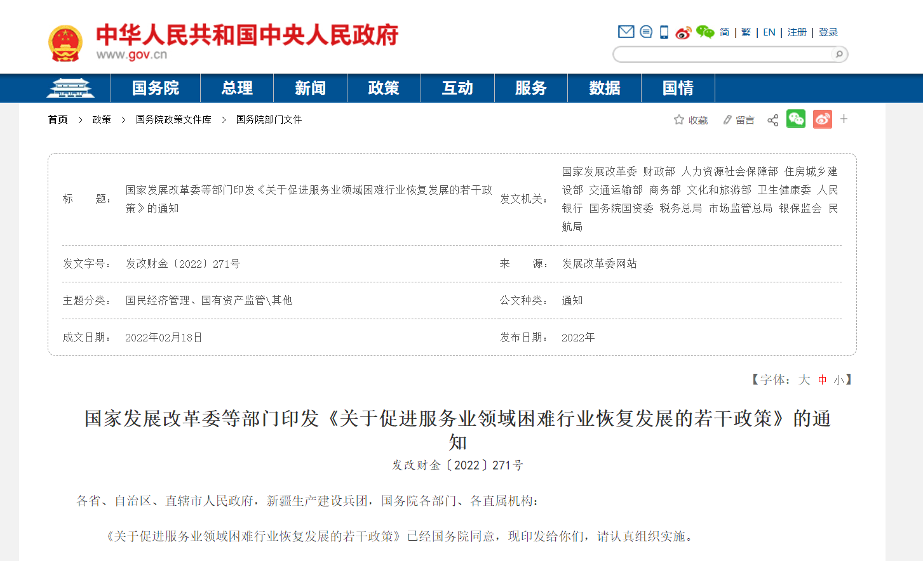
Task: Set font size to 大 (large)
Action: 804,379
